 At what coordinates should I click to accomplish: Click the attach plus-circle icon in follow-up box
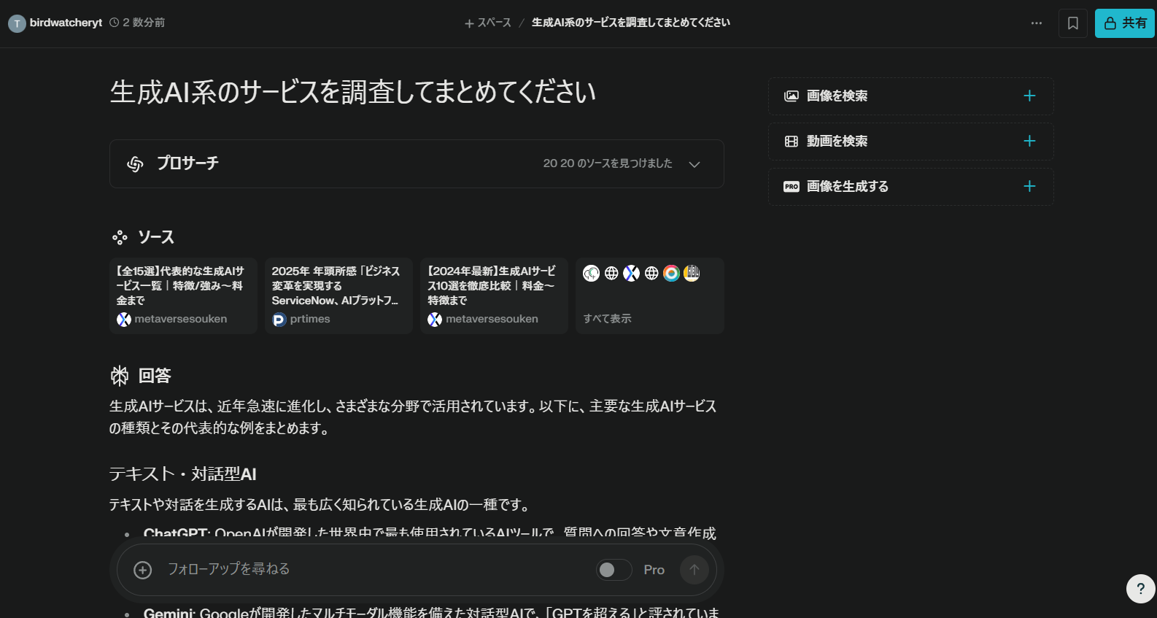[143, 570]
